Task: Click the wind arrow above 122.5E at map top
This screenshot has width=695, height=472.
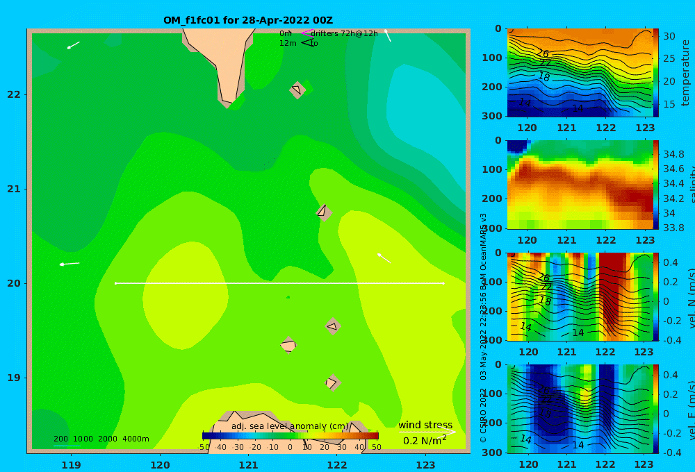Action: click(387, 35)
